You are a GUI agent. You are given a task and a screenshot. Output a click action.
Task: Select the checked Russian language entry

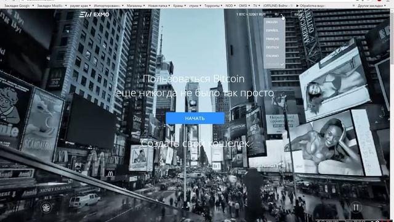point(275,64)
